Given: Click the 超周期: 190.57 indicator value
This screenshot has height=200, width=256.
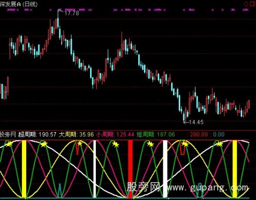Looking at the screenshot, I should [x=37, y=135].
